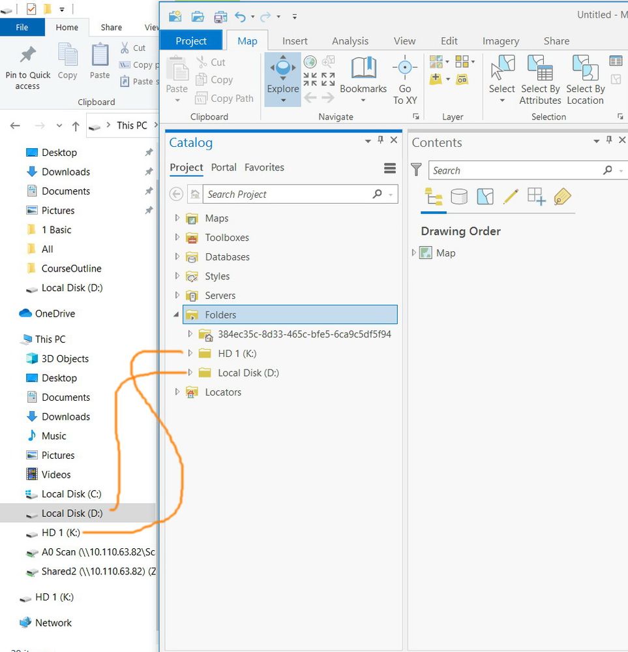Image resolution: width=628 pixels, height=652 pixels.
Task: Click Go To XY tool
Action: point(405,80)
